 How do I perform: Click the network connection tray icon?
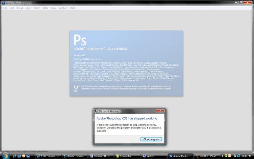coord(239,156)
